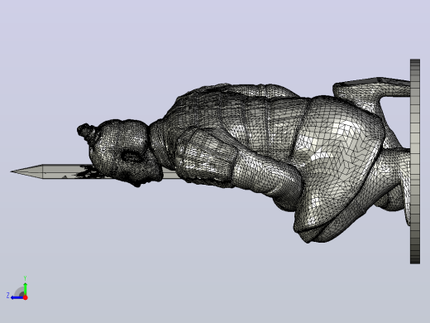Select the pointed tip of the sword

pyautogui.click(x=26, y=171)
